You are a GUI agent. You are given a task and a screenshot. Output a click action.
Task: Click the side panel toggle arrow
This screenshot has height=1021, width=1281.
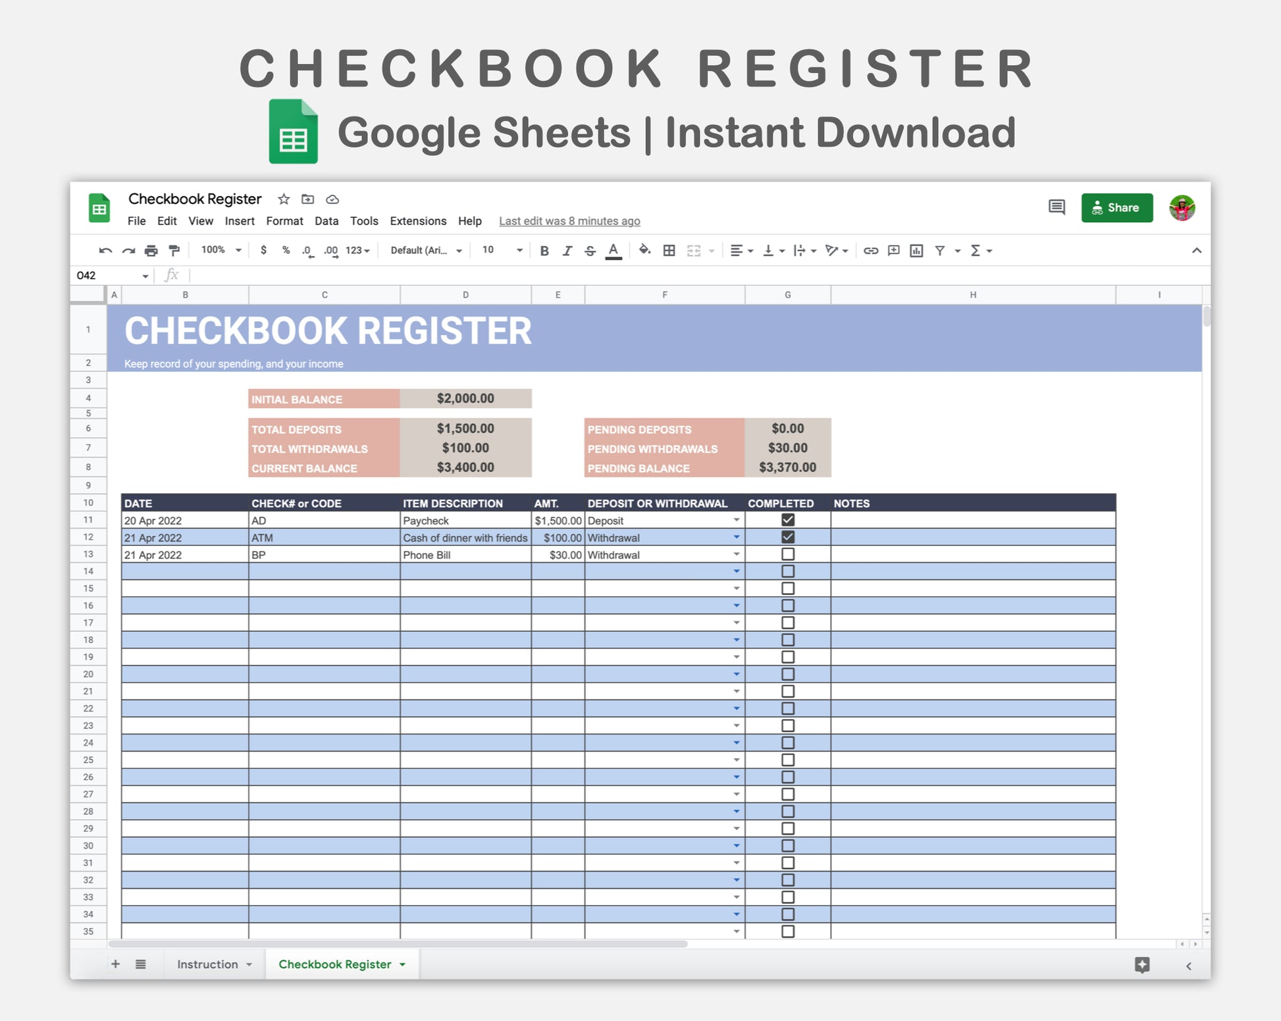coord(1189,966)
